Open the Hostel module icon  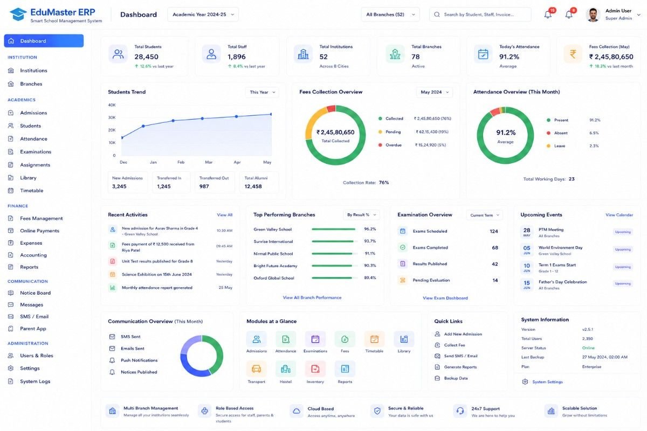pyautogui.click(x=286, y=369)
